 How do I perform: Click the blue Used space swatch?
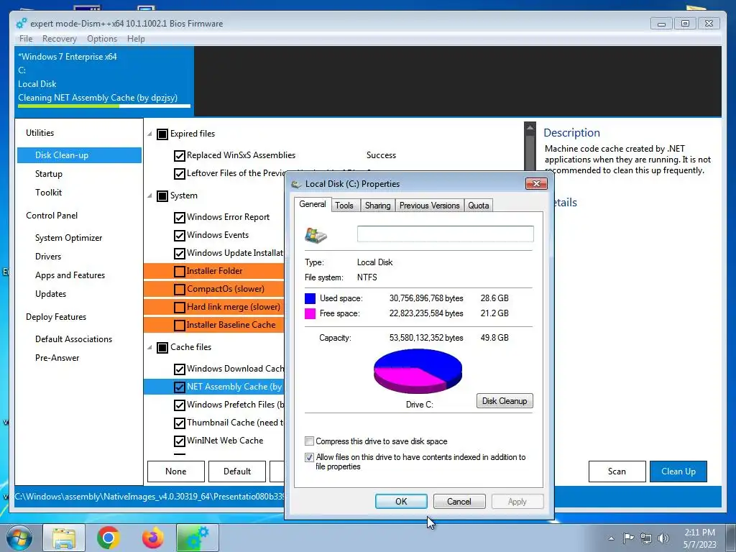click(x=310, y=298)
